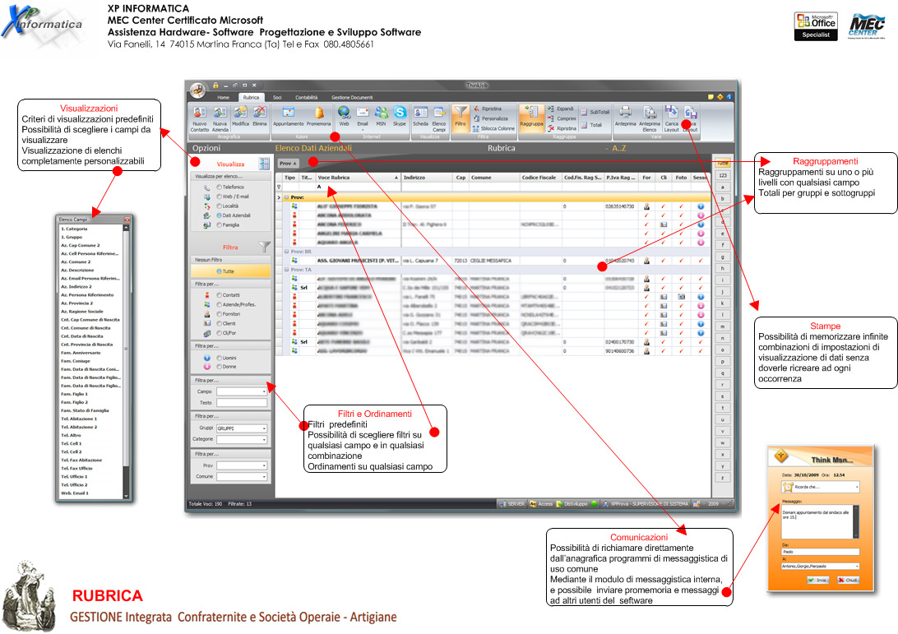Image resolution: width=898 pixels, height=634 pixels.
Task: Select the Famiglia view radio button
Action: (220, 224)
